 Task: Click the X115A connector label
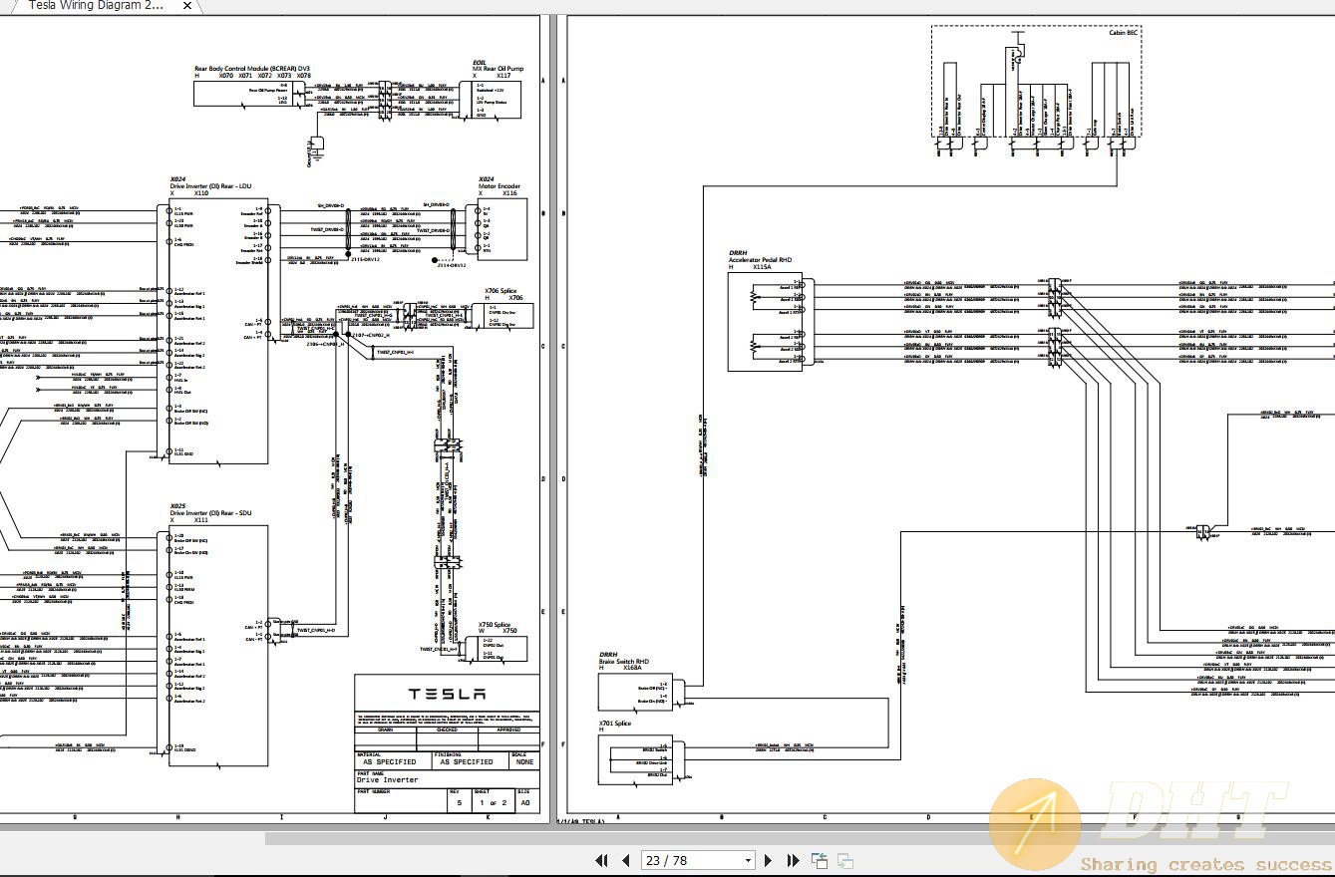click(763, 267)
